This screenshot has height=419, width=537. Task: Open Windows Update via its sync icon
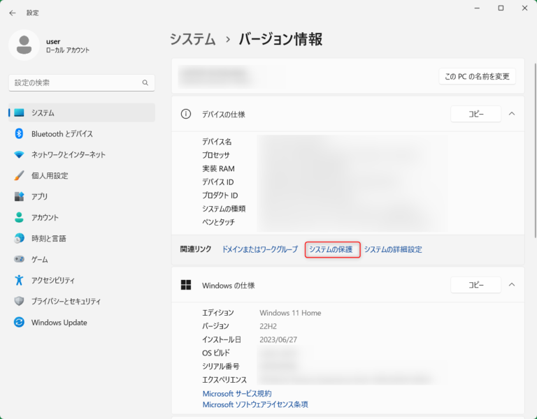(x=20, y=322)
